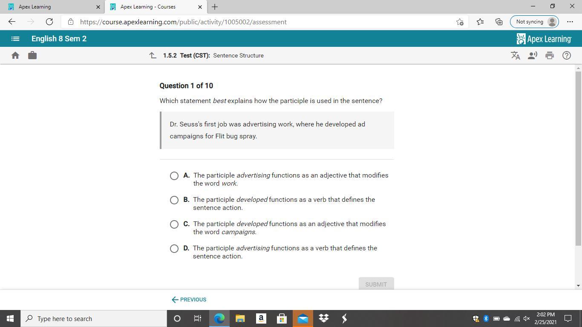Click the Not syncing profile button
The height and width of the screenshot is (327, 582).
tap(534, 22)
